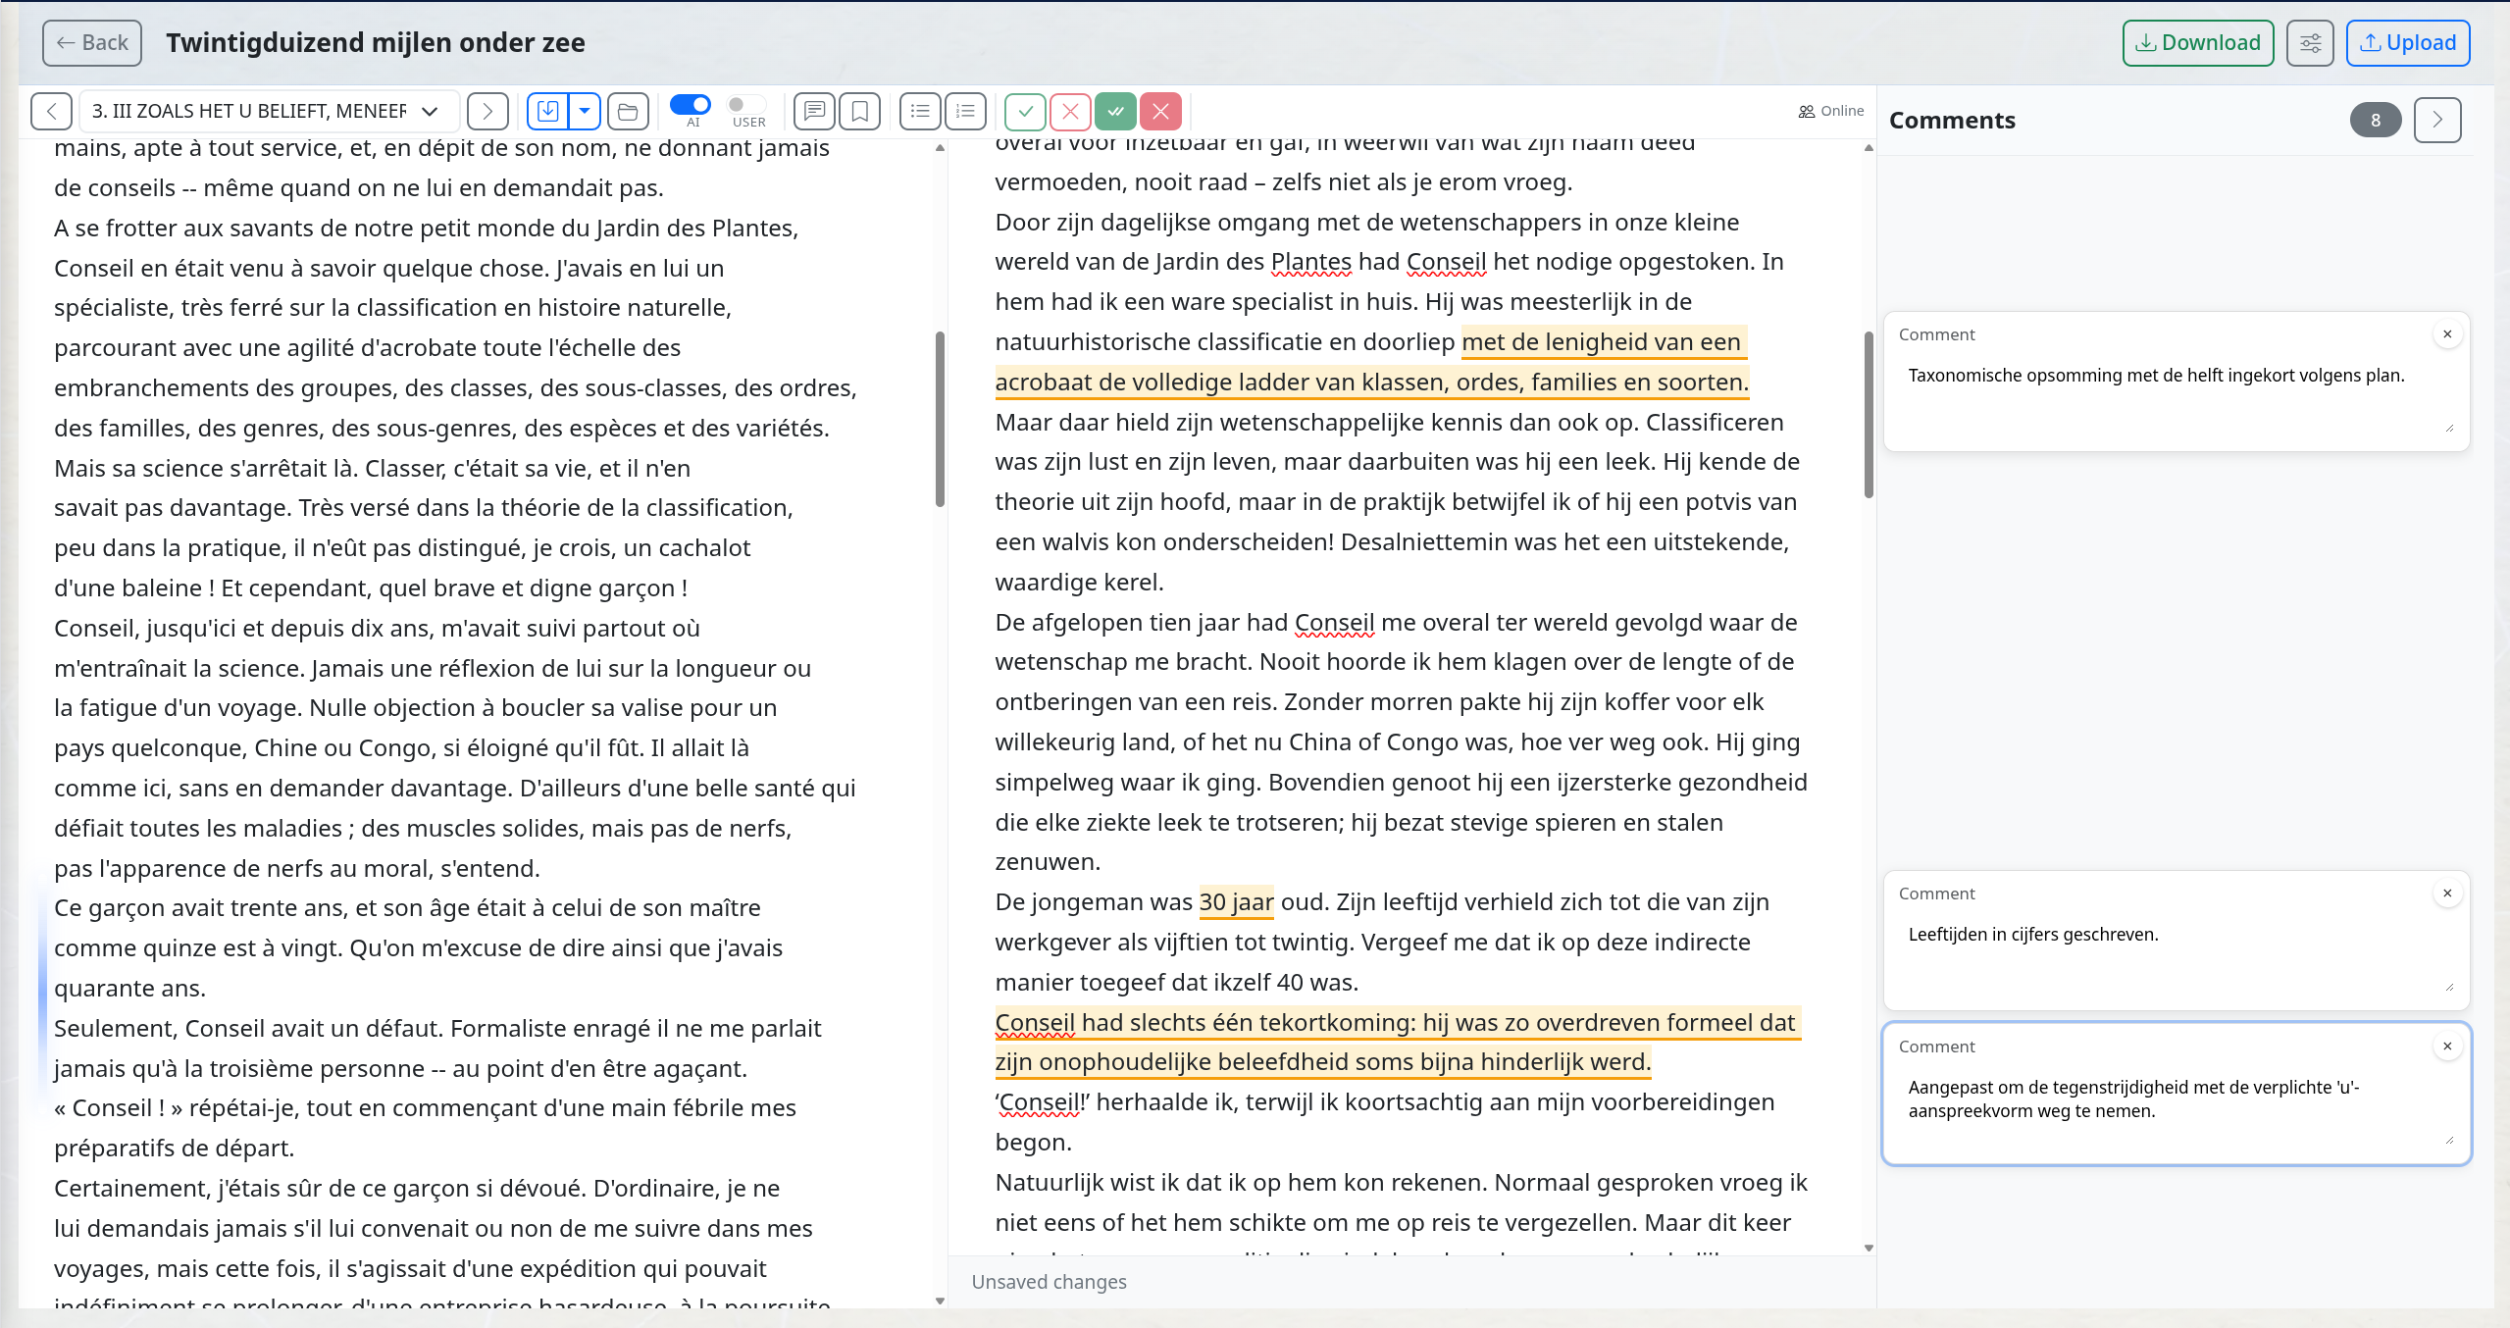Select the numbered list icon
Viewport: 2510px width, 1328px height.
(965, 112)
